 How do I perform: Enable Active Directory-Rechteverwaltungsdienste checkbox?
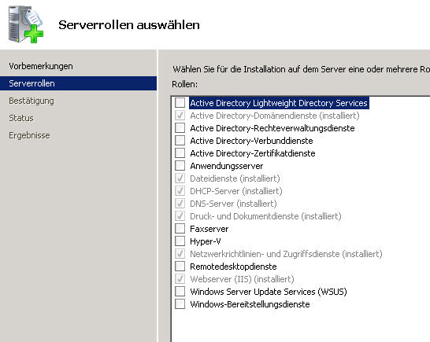(180, 128)
